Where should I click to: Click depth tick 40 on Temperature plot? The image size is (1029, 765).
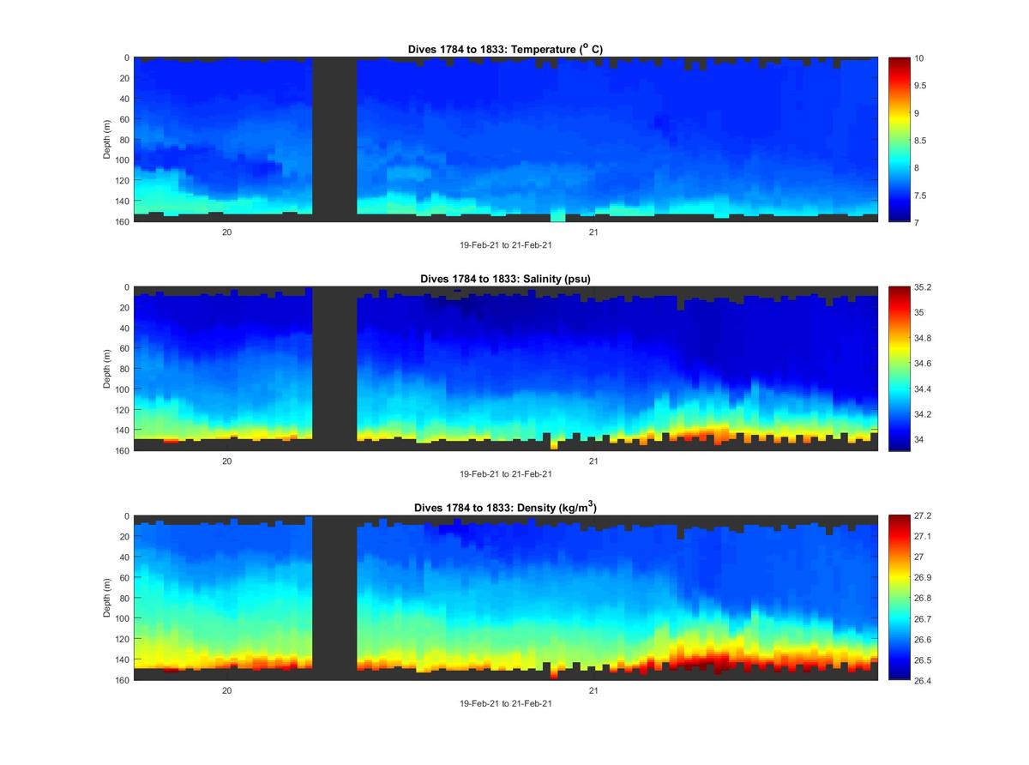[123, 99]
